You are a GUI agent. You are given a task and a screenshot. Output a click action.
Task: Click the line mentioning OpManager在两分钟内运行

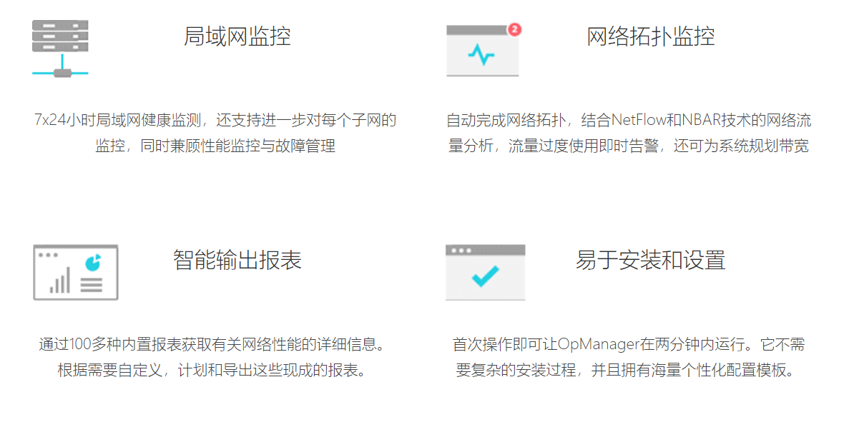(x=629, y=344)
